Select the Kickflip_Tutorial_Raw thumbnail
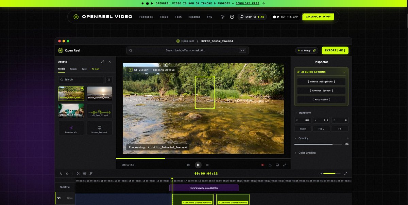Screen dimensions: 408x205 point(71,93)
